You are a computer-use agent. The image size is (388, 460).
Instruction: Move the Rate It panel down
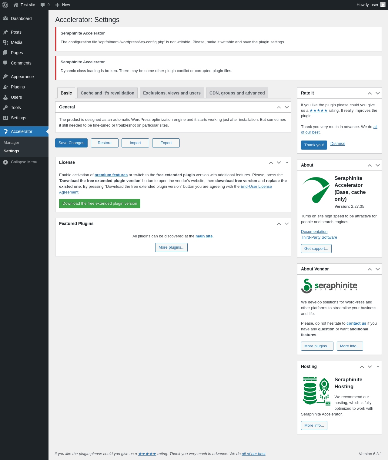tap(378, 93)
